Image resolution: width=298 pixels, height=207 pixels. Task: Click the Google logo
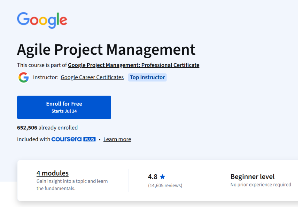[42, 20]
